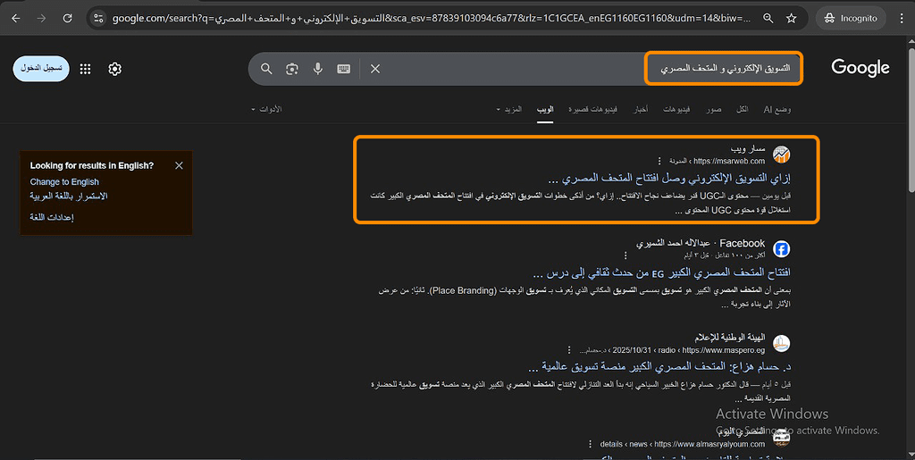915x460 pixels.
Task: Switch to the صور (Images) tab
Action: click(713, 109)
